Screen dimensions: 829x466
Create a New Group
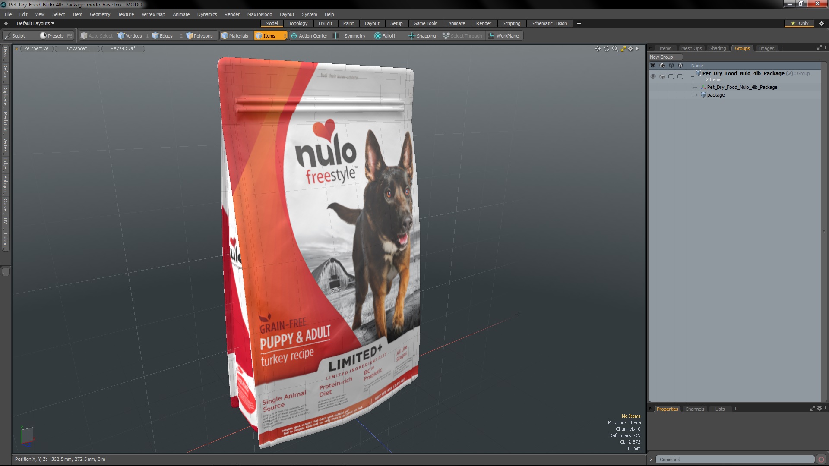(665, 57)
